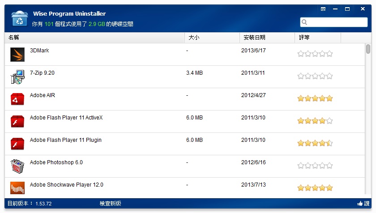Close the Wise Program Uninstaller window

[x=363, y=9]
